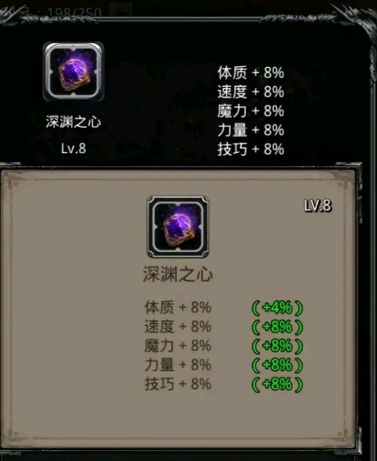Select the 深渊之心 icon in top panel
Image resolution: width=377 pixels, height=461 pixels.
[73, 72]
